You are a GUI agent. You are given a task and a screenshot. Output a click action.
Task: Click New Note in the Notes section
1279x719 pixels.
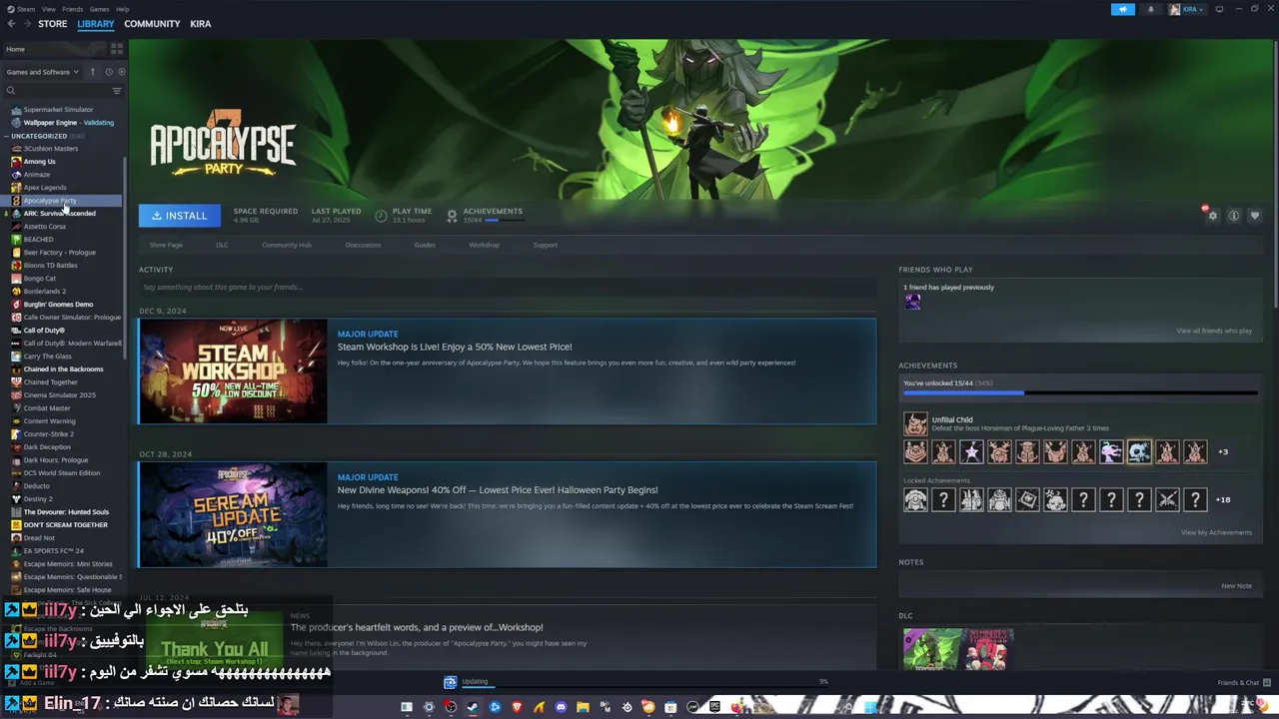(1236, 586)
